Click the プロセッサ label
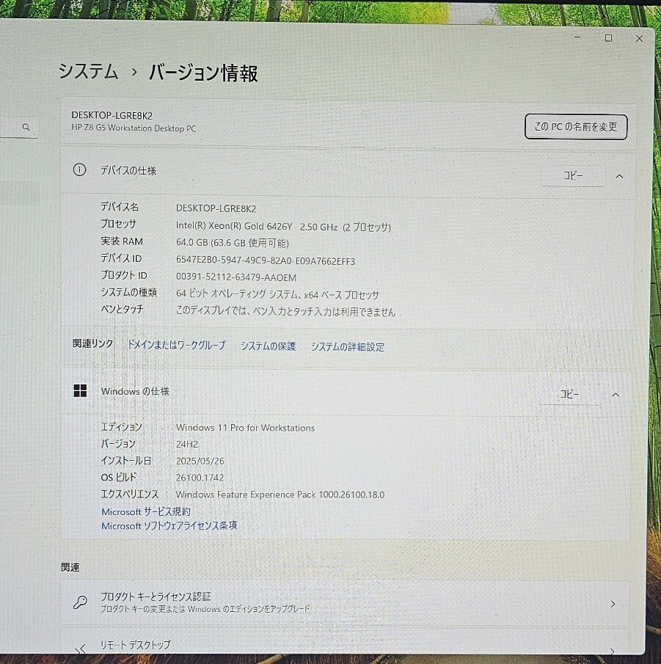This screenshot has width=661, height=664. [119, 224]
